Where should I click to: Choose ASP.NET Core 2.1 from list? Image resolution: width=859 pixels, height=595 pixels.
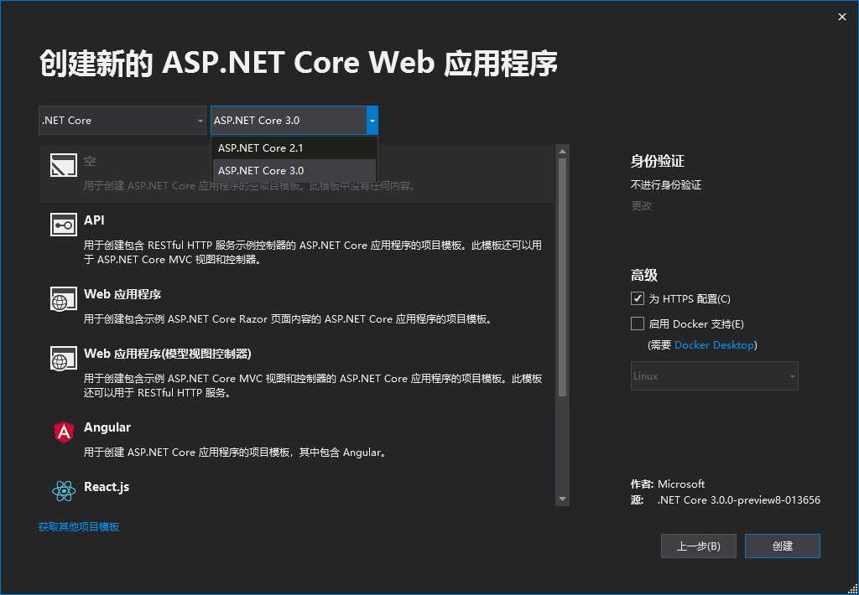pyautogui.click(x=294, y=147)
